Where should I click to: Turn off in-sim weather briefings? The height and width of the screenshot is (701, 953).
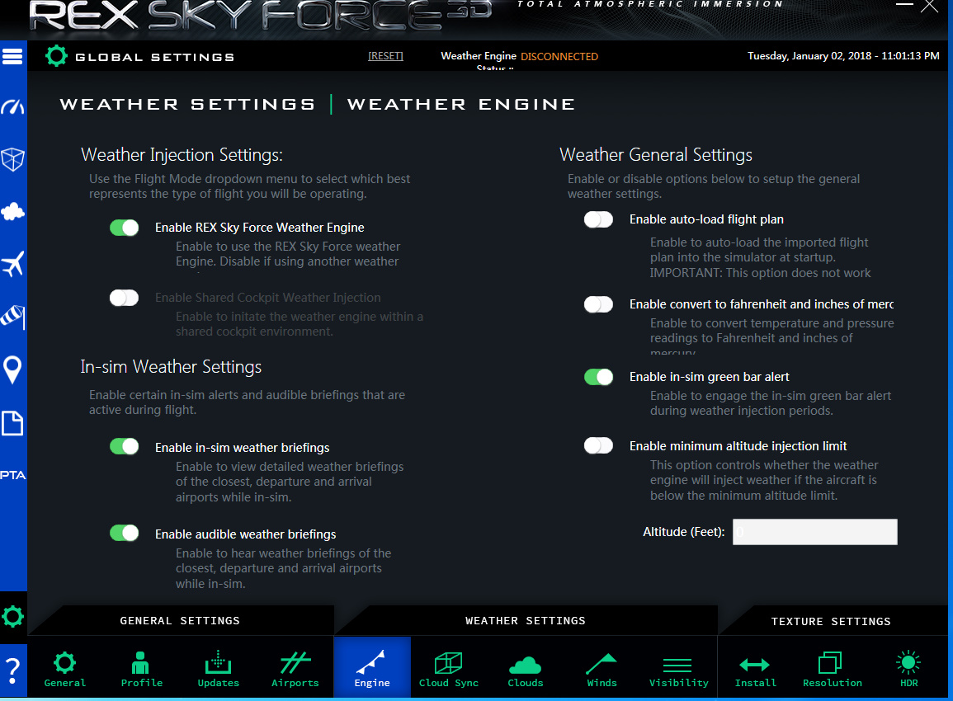tap(124, 447)
